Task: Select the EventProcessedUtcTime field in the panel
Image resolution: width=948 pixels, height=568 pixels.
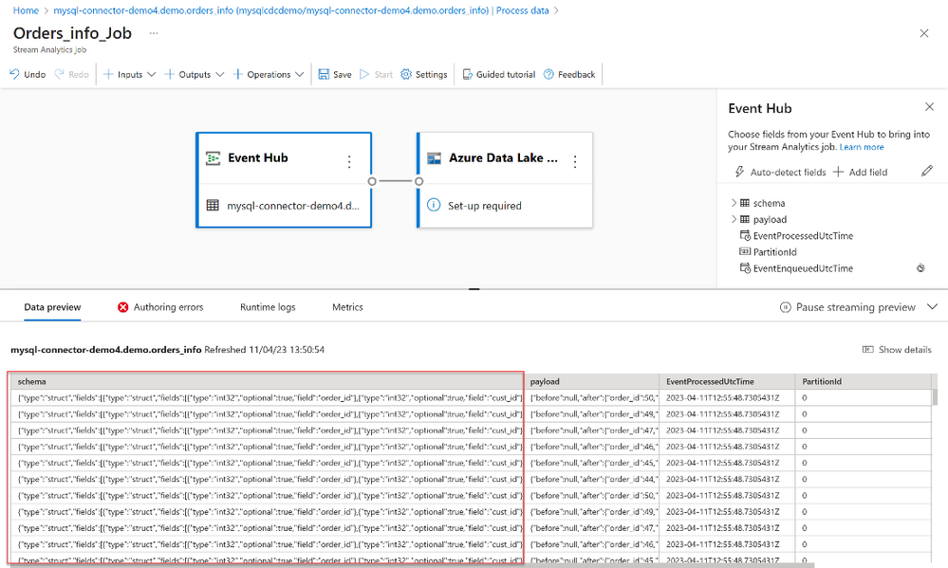Action: coord(803,236)
